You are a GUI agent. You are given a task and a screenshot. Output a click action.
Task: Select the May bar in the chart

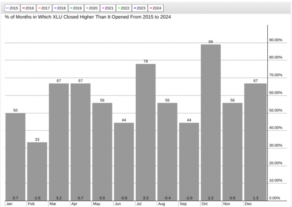pos(102,152)
